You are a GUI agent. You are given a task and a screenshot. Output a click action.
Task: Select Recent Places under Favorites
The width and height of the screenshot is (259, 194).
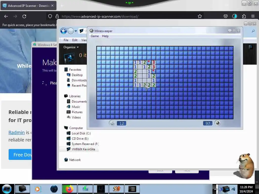click(79, 85)
